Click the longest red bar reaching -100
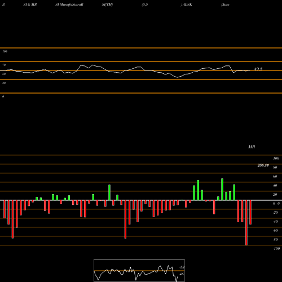The height and width of the screenshot is (282, 282). coord(246,223)
